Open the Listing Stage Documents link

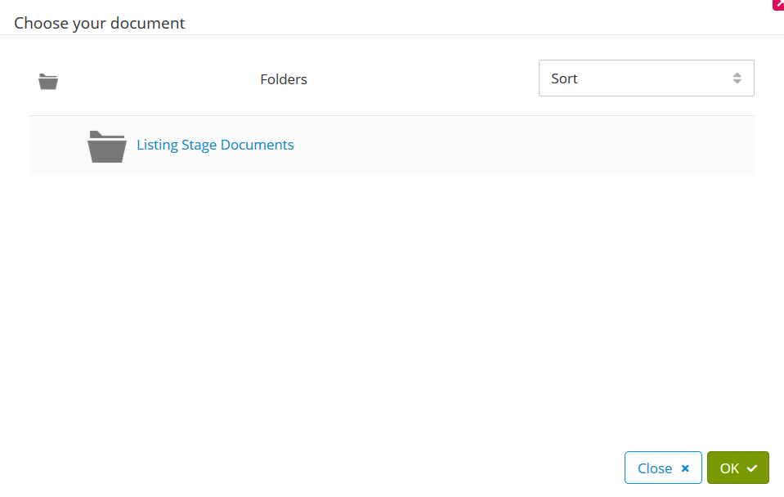coord(215,145)
